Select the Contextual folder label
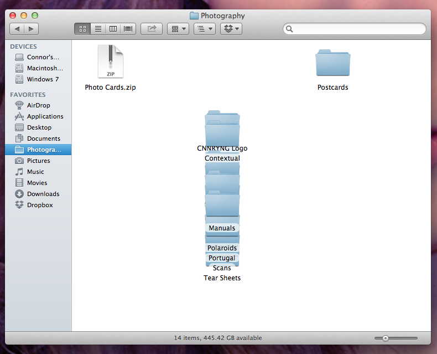437x354 pixels. (222, 158)
